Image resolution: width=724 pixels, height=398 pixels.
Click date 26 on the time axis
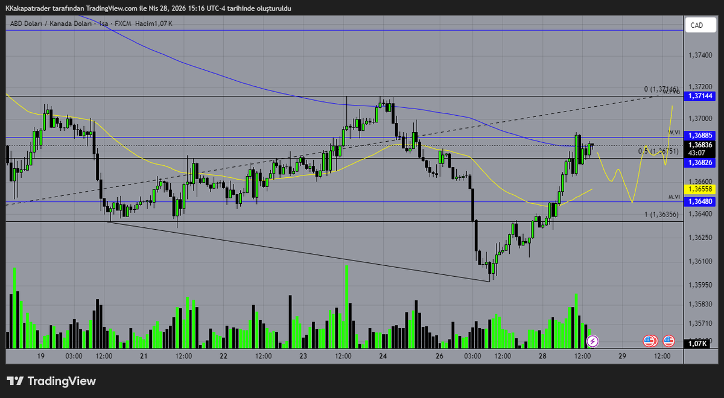coord(439,356)
